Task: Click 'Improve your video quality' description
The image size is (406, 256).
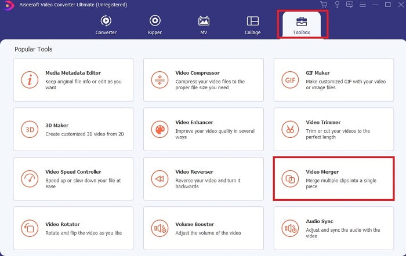Action: [215, 134]
